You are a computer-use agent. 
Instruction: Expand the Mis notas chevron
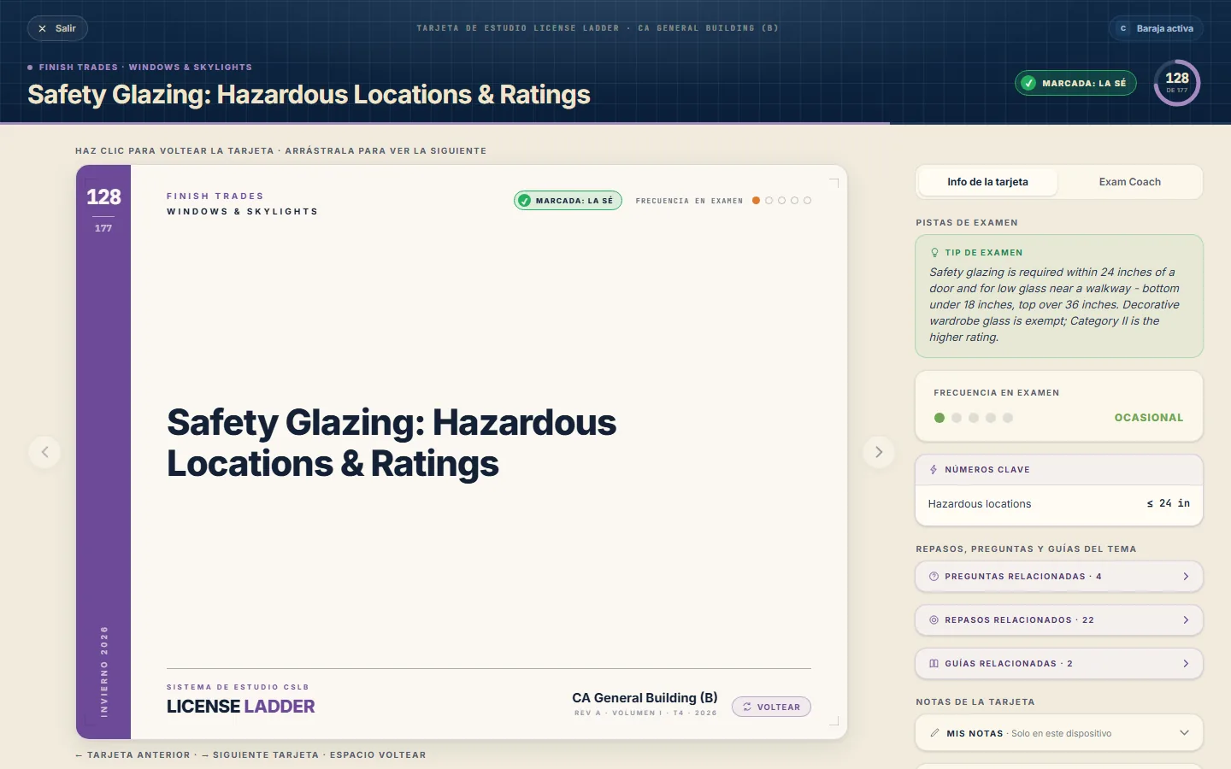pyautogui.click(x=1184, y=733)
